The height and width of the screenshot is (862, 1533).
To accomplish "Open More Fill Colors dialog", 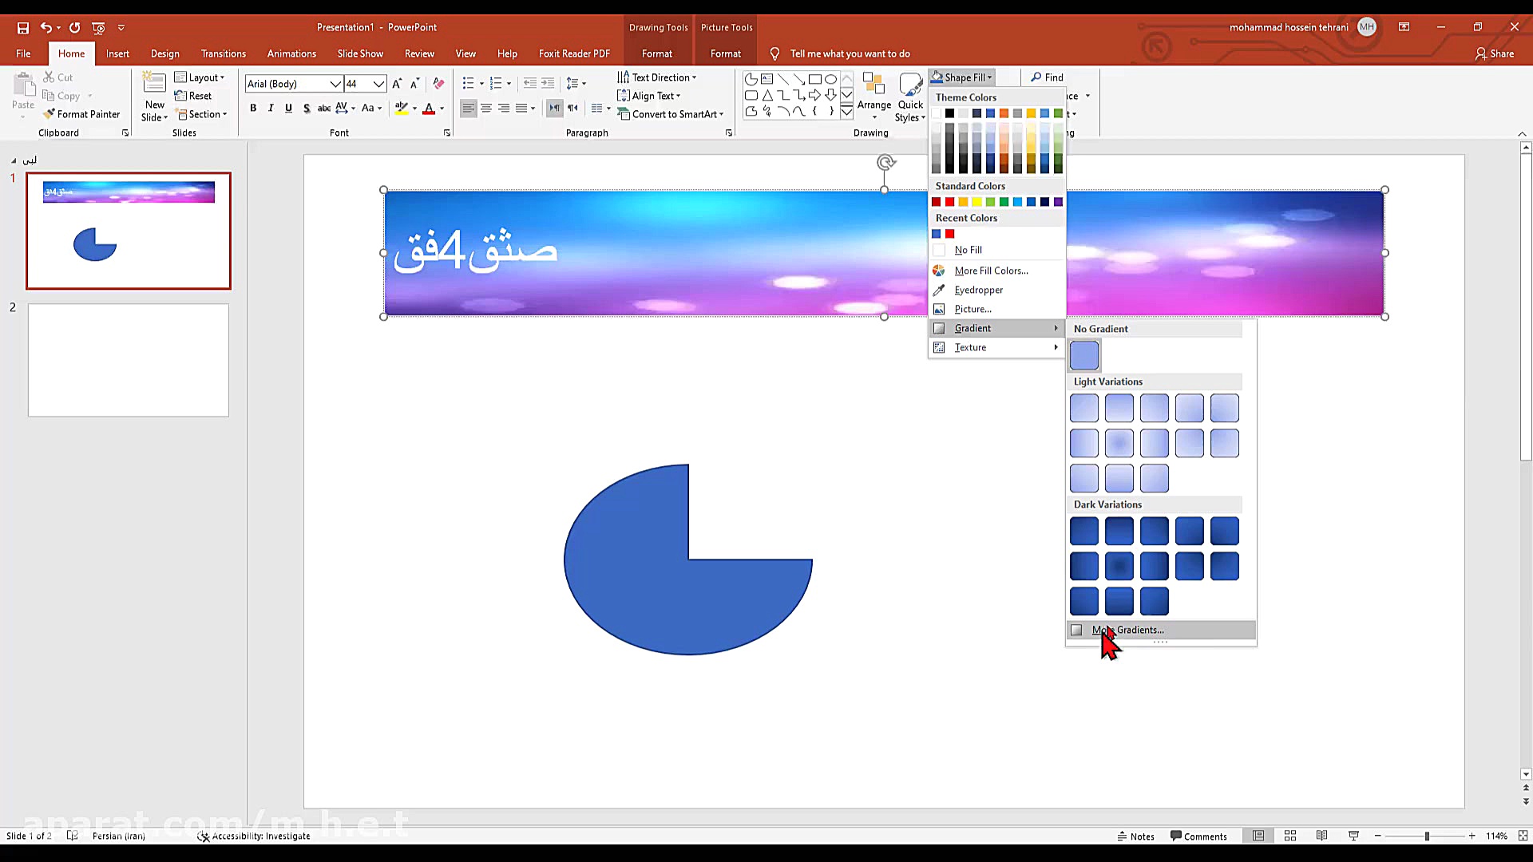I will tap(990, 270).
